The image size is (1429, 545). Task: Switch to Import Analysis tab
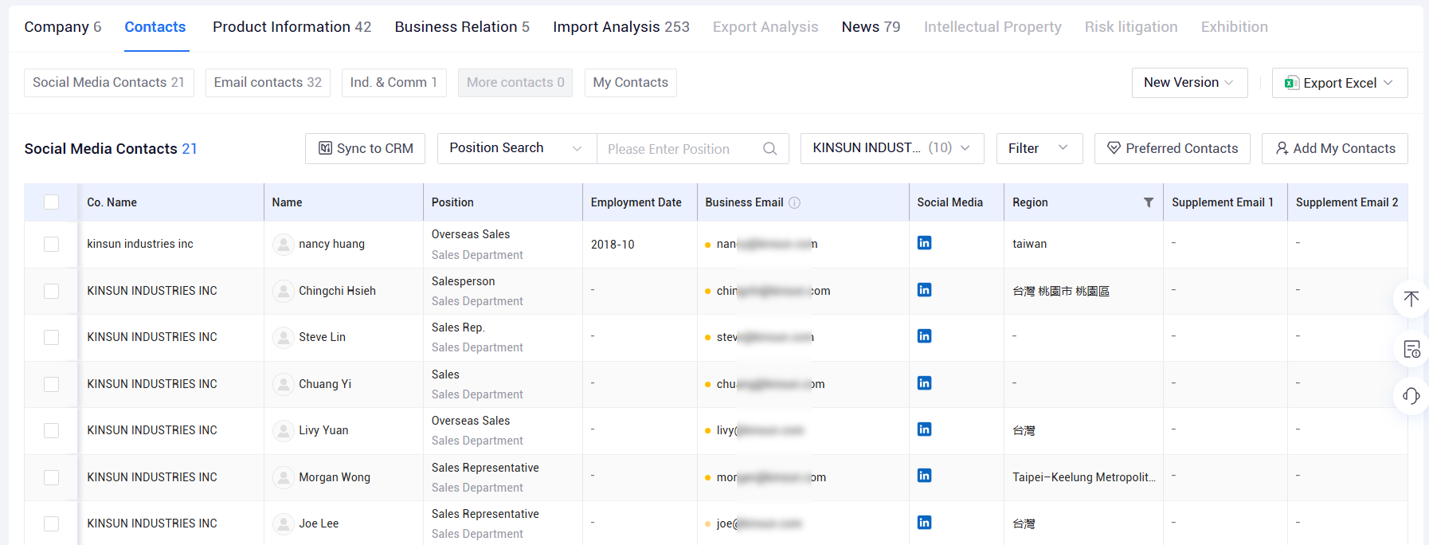tap(621, 27)
